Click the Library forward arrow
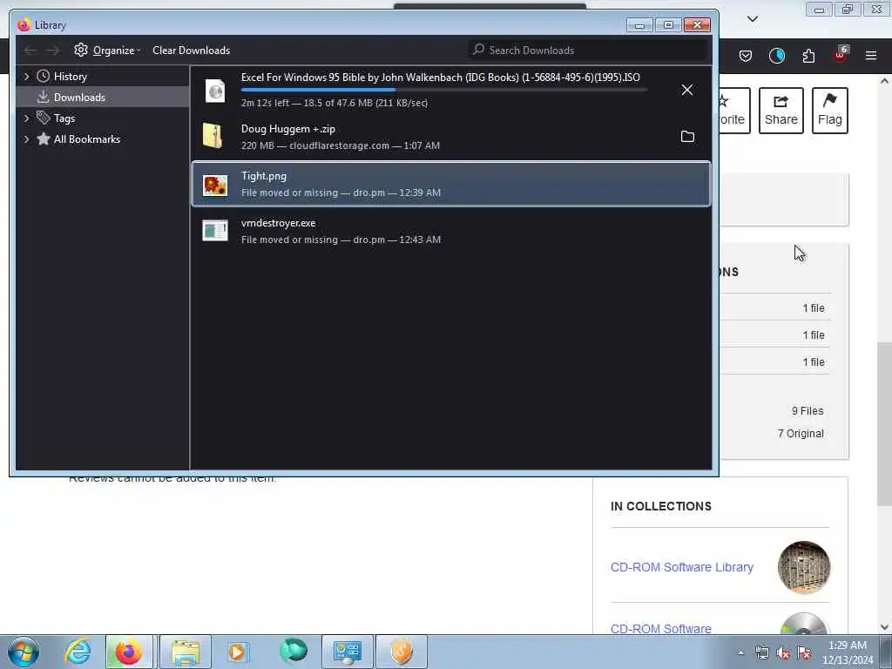This screenshot has width=892, height=669. click(x=53, y=51)
